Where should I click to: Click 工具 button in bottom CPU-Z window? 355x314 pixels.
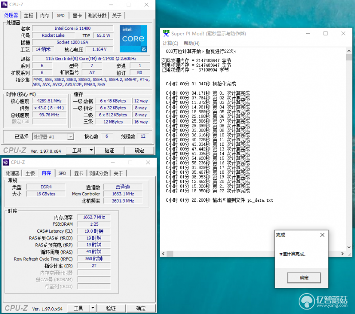click(x=79, y=308)
